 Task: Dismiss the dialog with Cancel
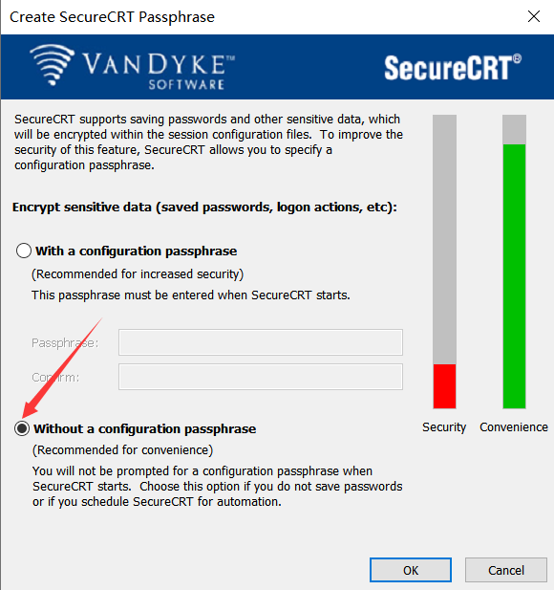[506, 570]
